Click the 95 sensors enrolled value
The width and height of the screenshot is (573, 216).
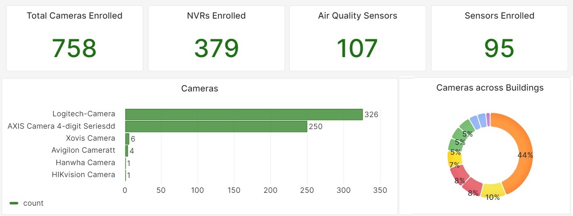(x=499, y=48)
